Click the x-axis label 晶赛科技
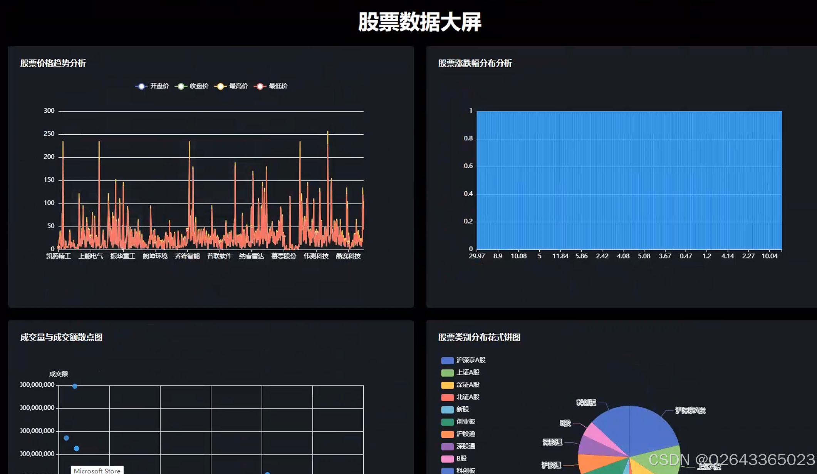This screenshot has height=474, width=817. [x=348, y=256]
